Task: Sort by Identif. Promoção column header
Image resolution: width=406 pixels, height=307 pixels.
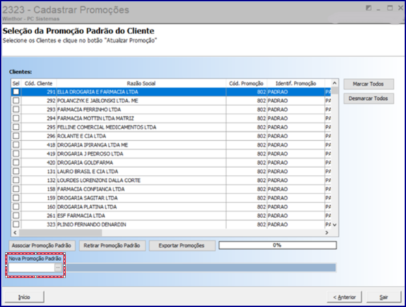Action: (x=296, y=83)
